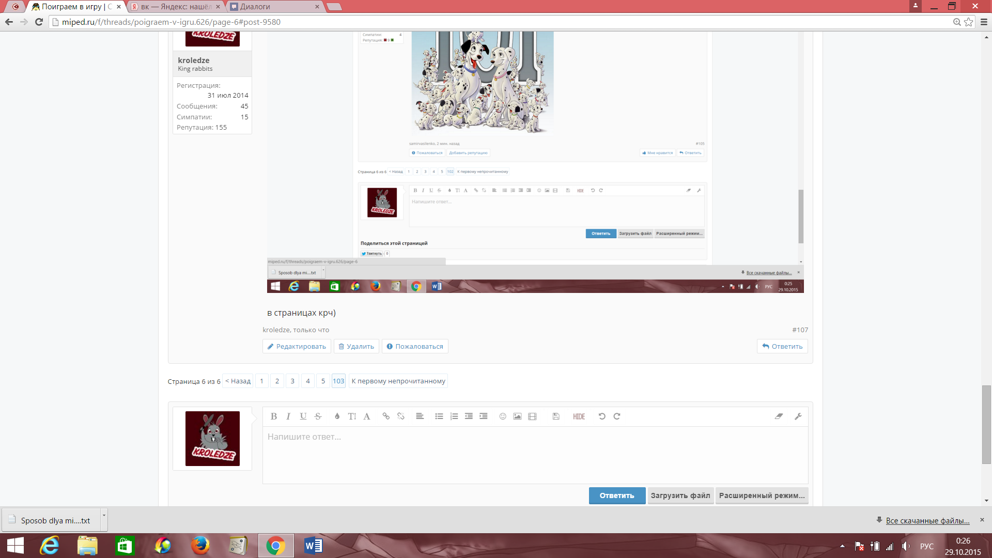This screenshot has width=992, height=558.
Task: Open the attached screenshot image in post
Action: [x=535, y=162]
